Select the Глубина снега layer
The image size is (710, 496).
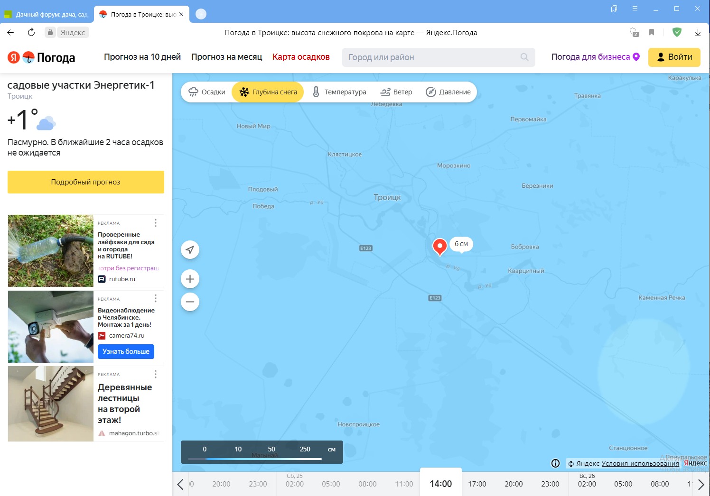coord(268,92)
